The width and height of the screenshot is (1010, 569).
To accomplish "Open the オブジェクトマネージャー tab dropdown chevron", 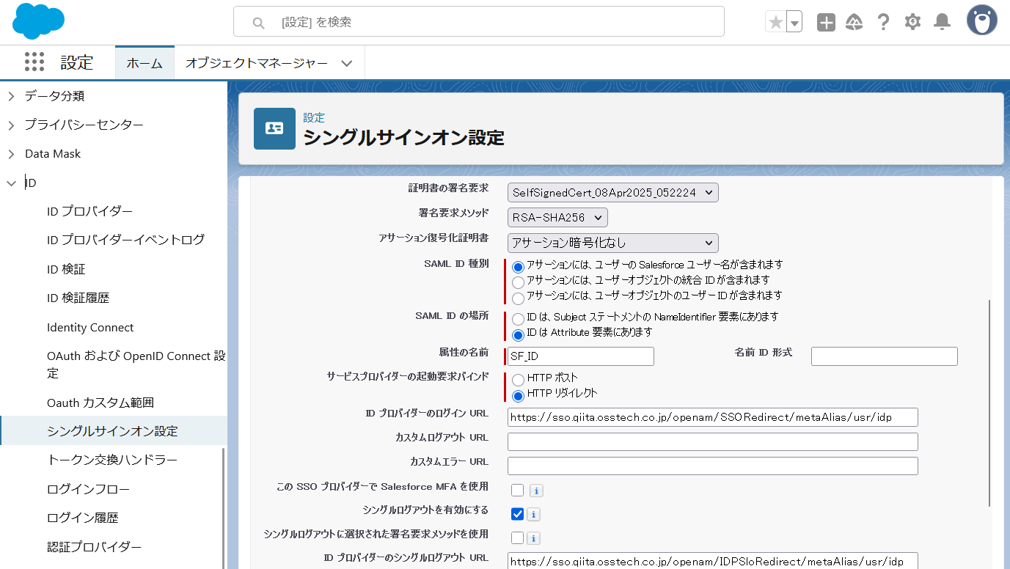I will tap(348, 63).
